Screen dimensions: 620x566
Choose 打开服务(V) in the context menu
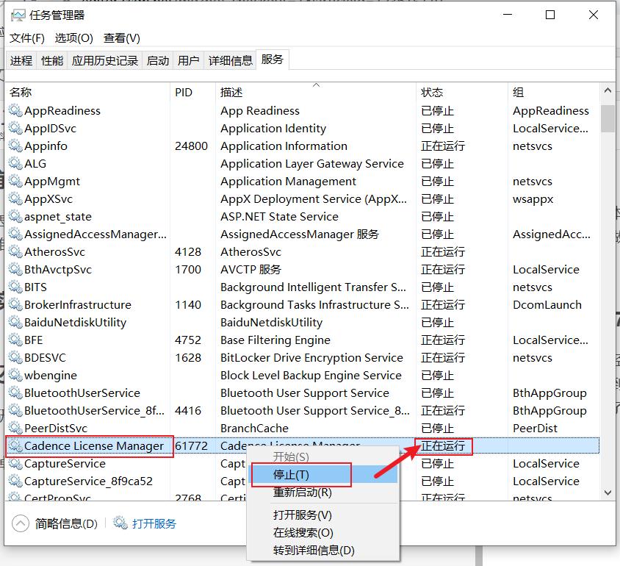click(x=324, y=515)
